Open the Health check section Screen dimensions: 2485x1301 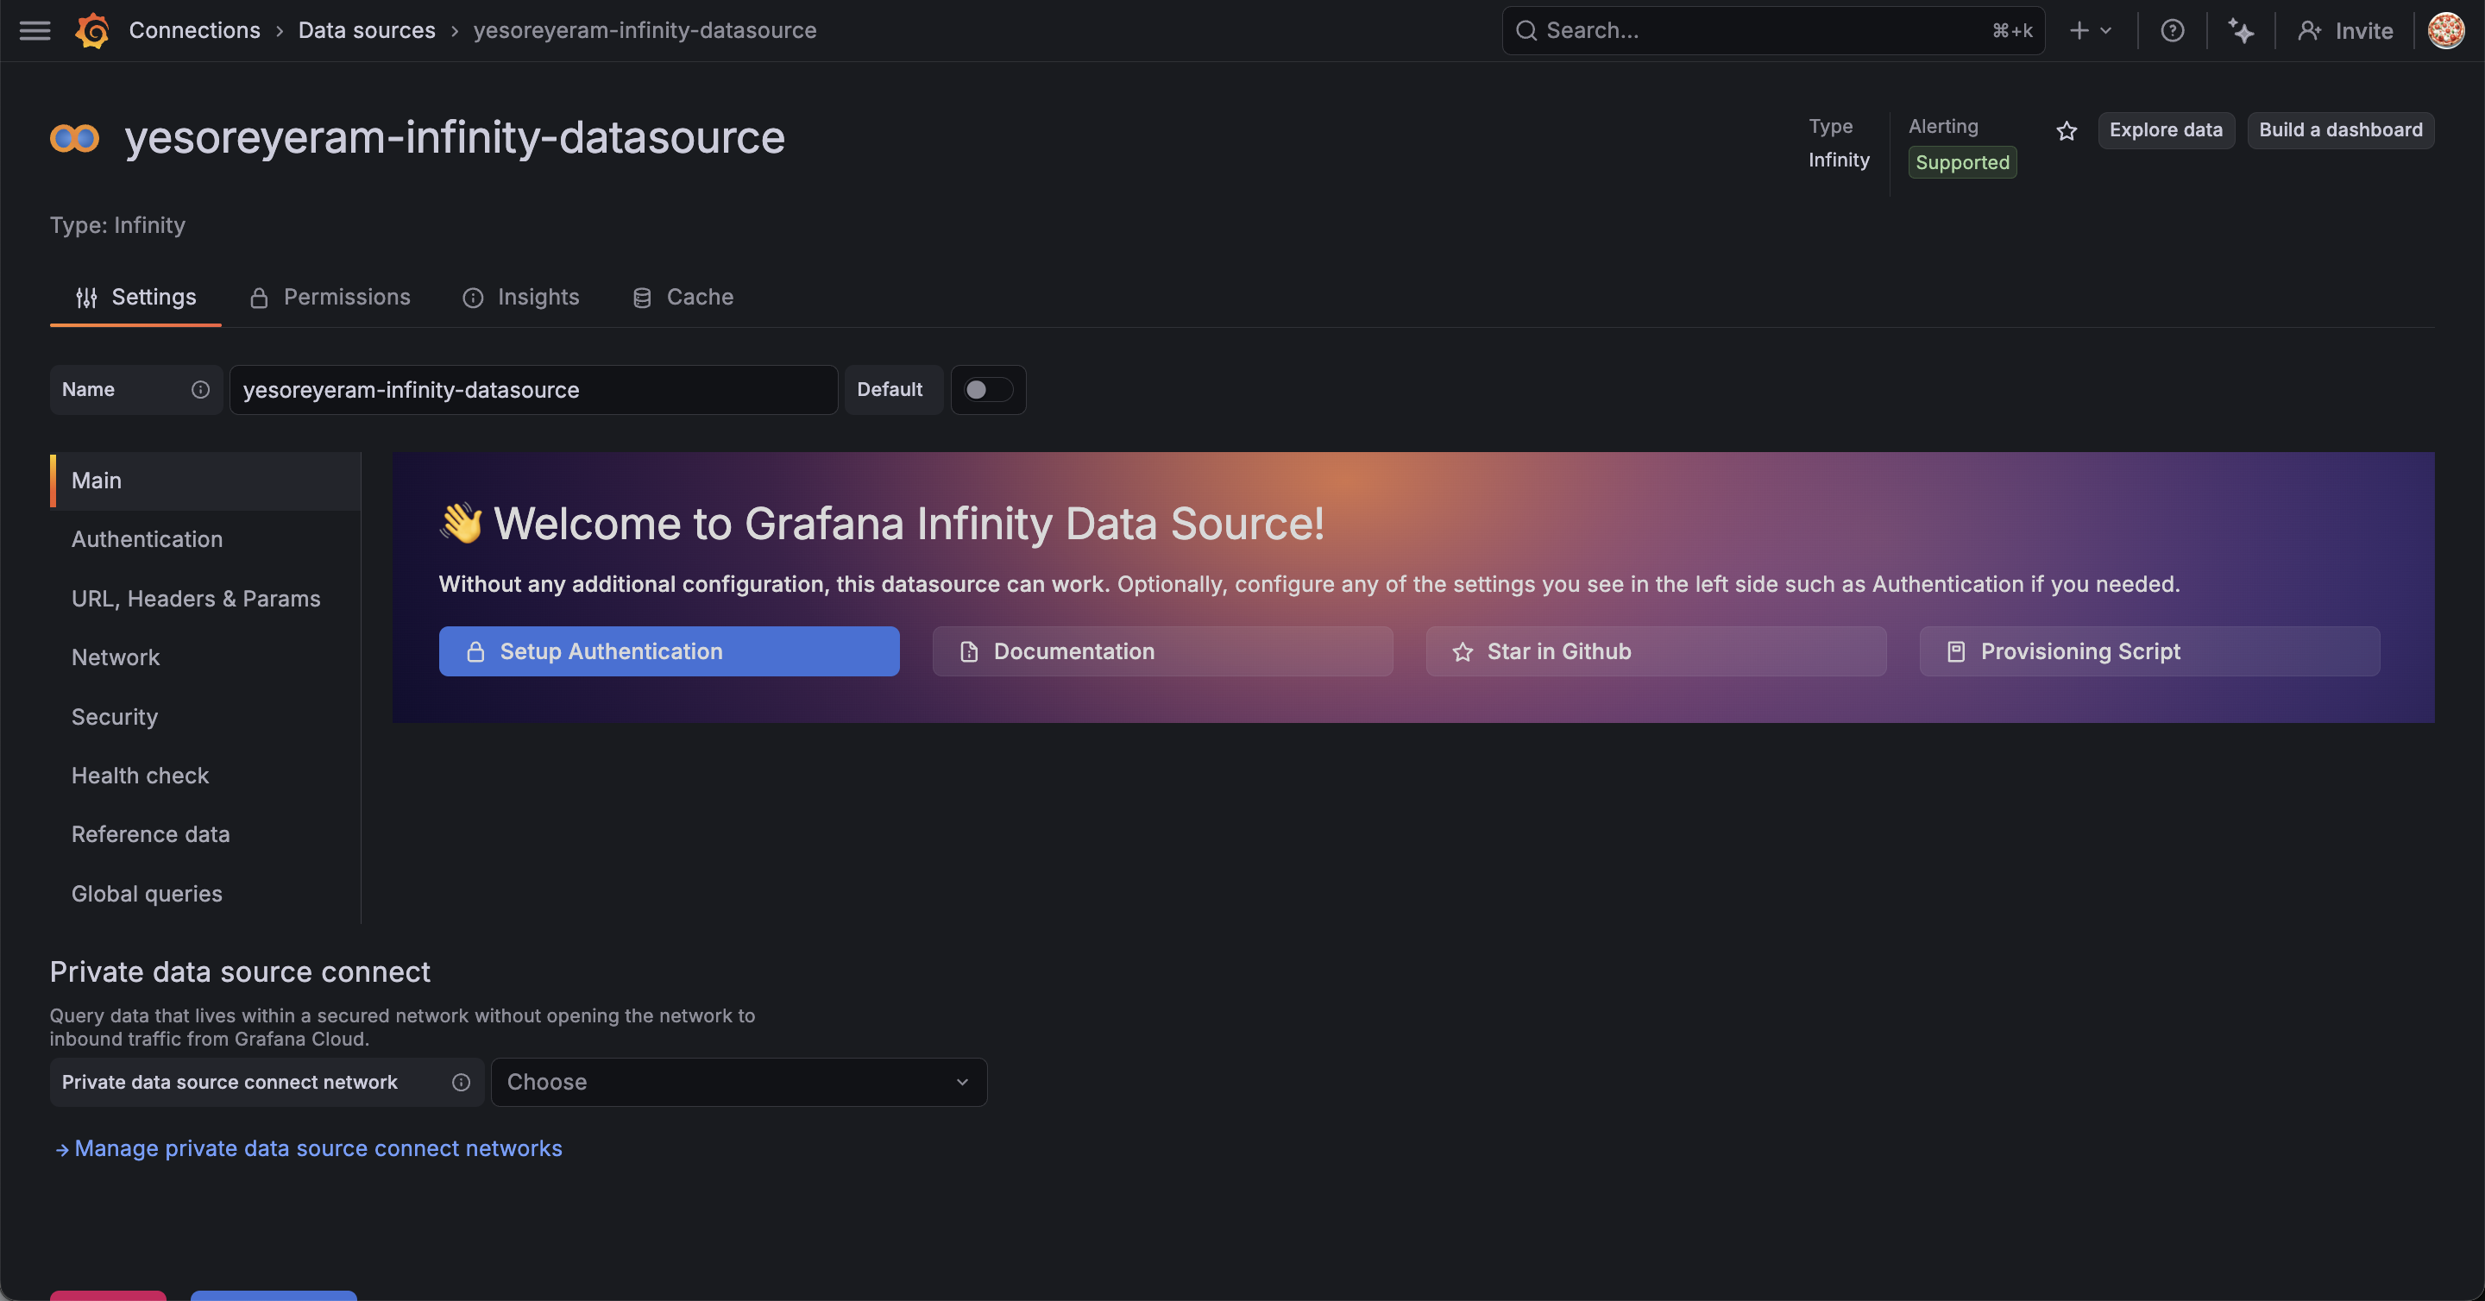tap(140, 776)
